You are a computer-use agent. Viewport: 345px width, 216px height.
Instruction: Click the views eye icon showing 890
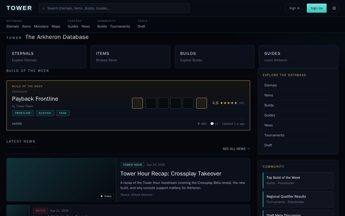coord(199,124)
